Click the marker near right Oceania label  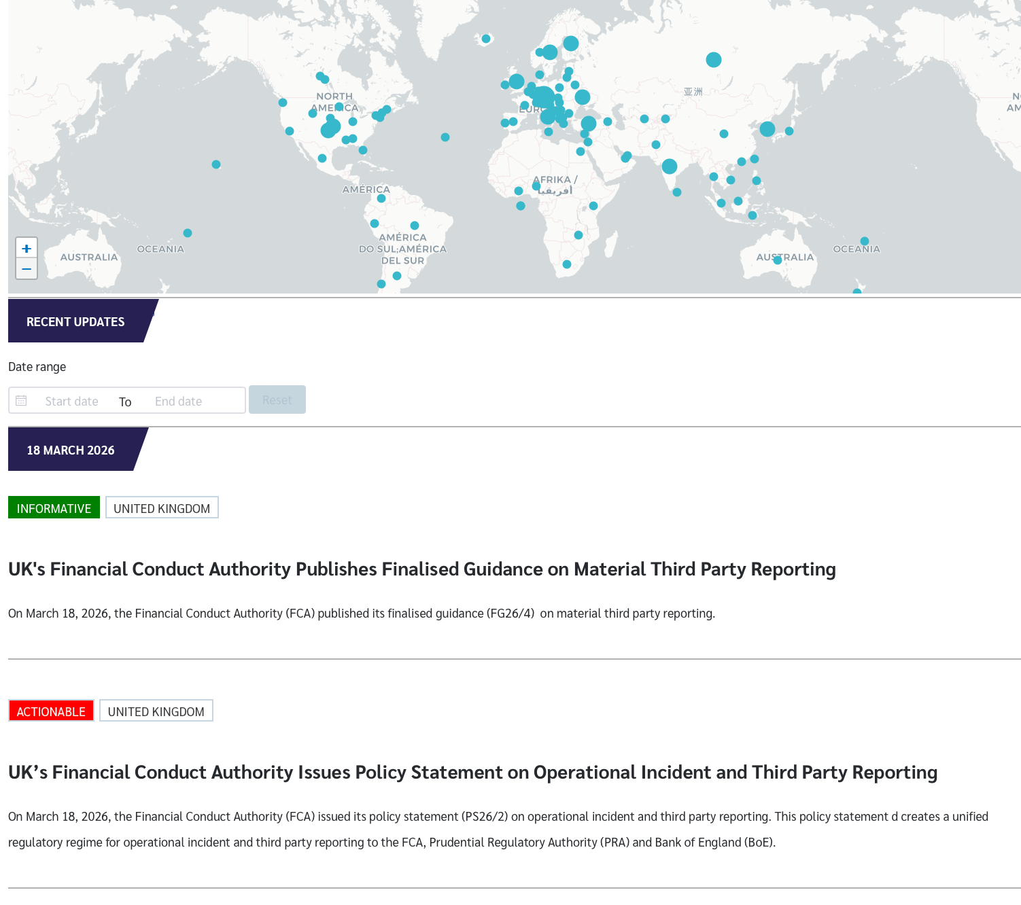pos(865,241)
